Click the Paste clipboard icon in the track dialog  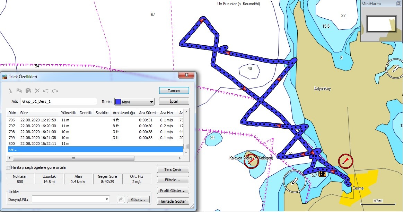pyautogui.click(x=28, y=91)
